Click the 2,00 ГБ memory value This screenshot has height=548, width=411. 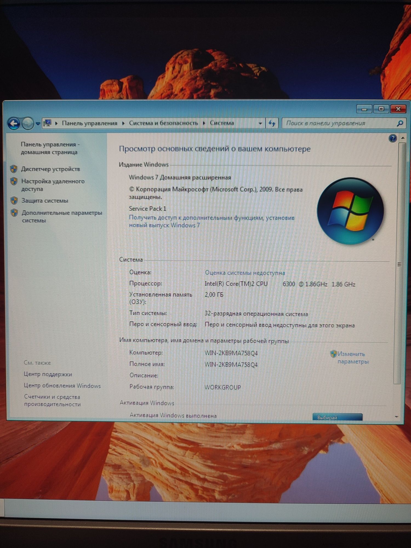click(x=214, y=295)
